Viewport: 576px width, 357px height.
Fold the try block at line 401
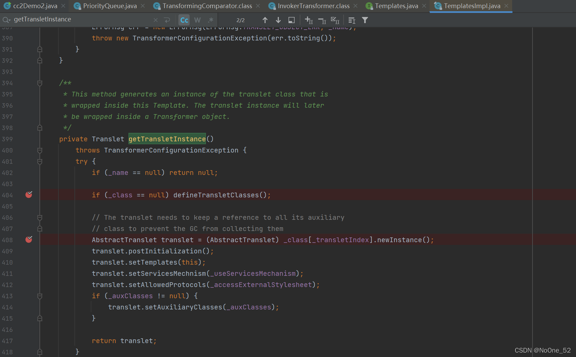tap(40, 162)
